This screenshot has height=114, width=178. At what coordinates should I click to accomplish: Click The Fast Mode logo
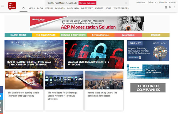[12, 6]
